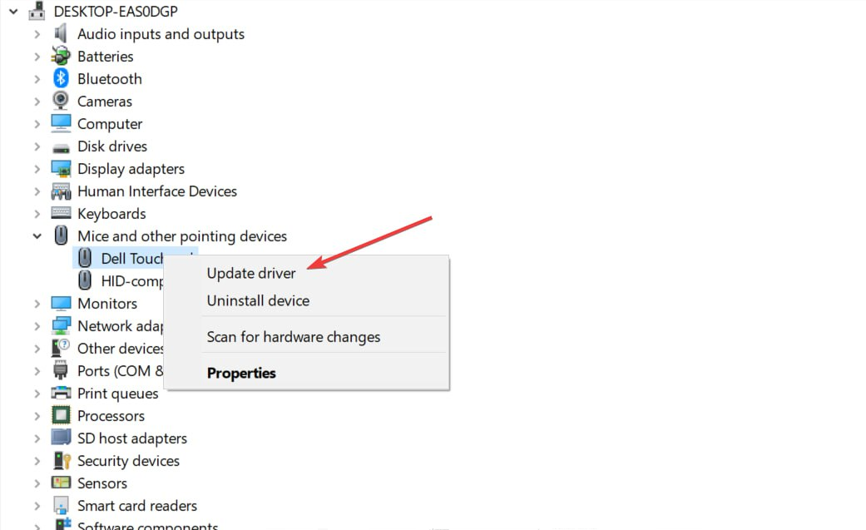Click the Display adapters icon
Image resolution: width=866 pixels, height=530 pixels.
pyautogui.click(x=61, y=169)
